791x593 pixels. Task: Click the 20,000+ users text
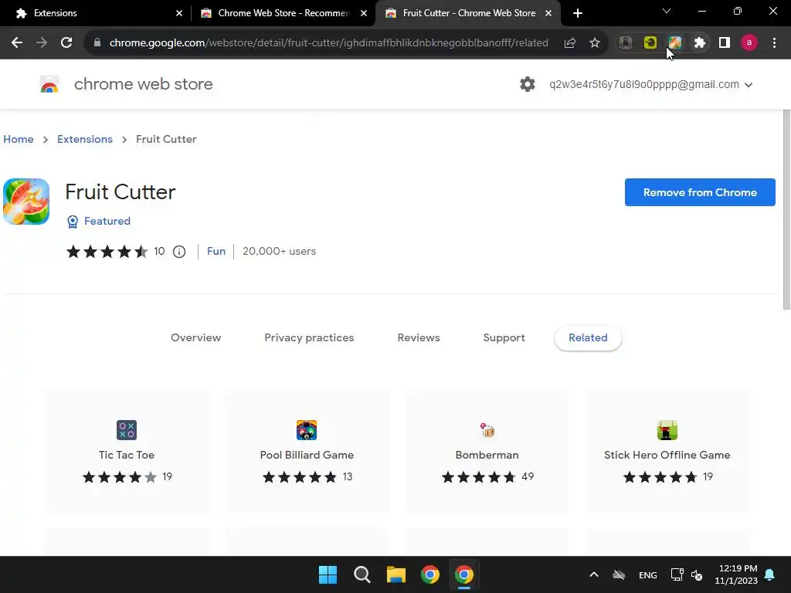pyautogui.click(x=279, y=251)
